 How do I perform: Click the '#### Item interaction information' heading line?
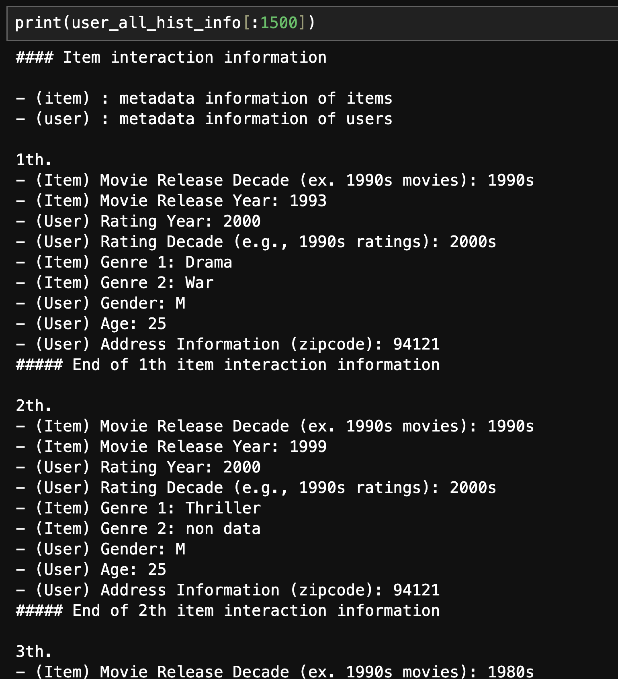click(x=171, y=57)
